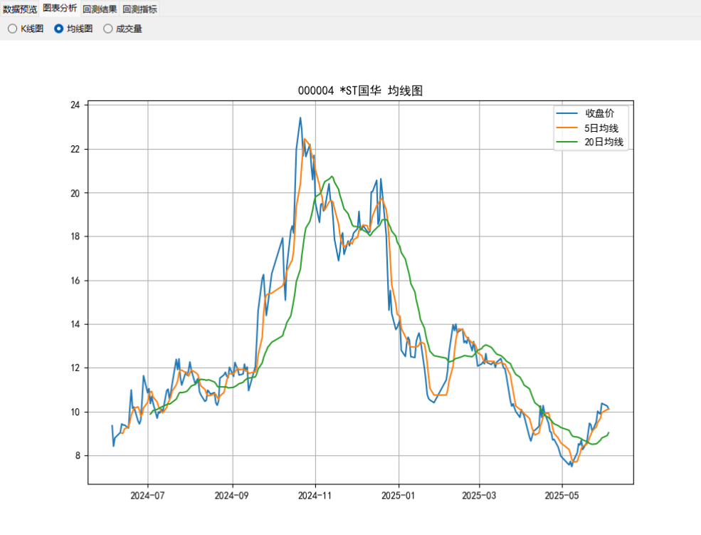
Task: Click the y-axis value 22
Action: click(x=75, y=150)
